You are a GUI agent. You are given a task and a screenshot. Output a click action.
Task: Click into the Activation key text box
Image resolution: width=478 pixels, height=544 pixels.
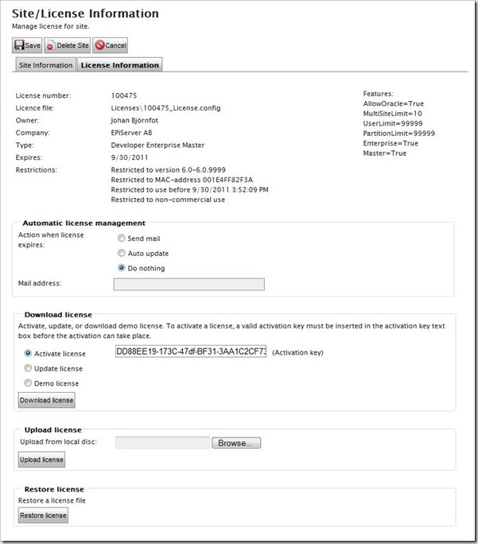(x=191, y=352)
